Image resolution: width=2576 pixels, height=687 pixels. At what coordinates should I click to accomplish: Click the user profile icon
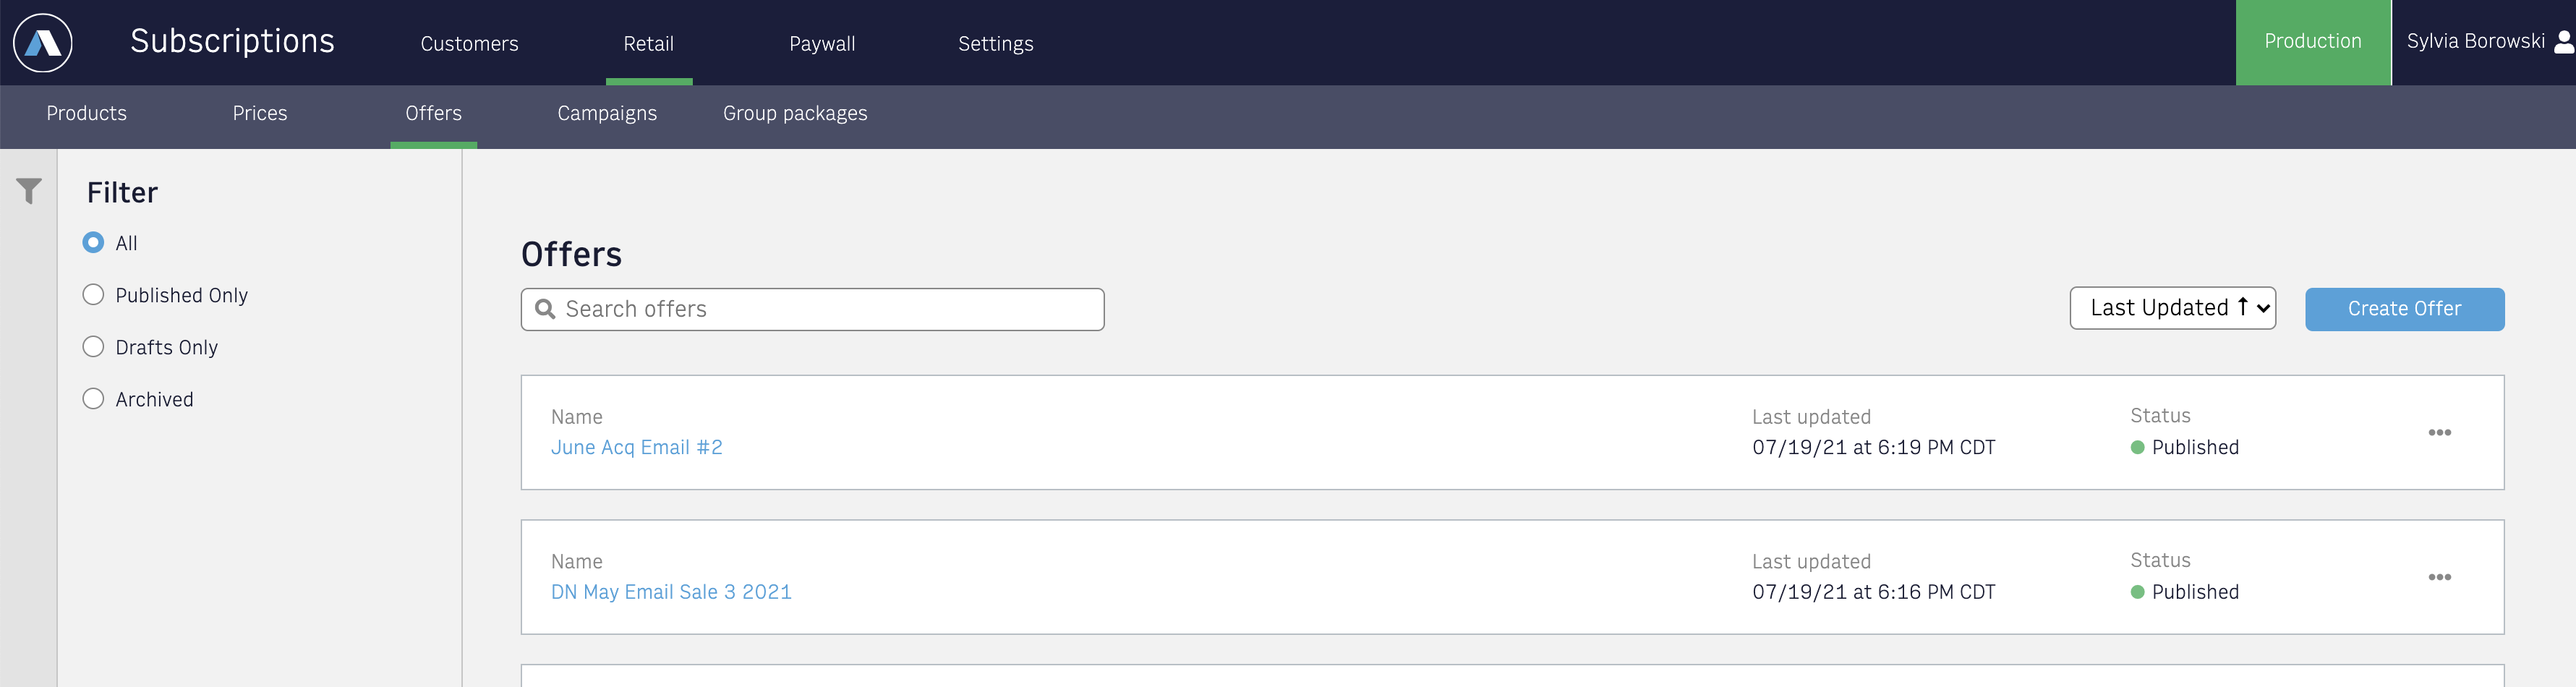point(2564,41)
